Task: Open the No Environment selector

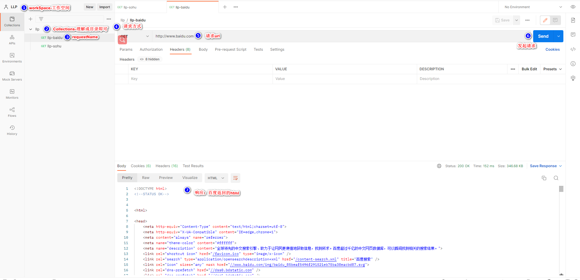Action: [533, 7]
